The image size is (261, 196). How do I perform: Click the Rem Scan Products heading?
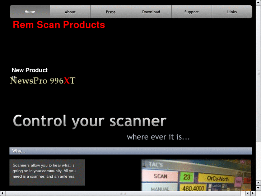[59, 25]
